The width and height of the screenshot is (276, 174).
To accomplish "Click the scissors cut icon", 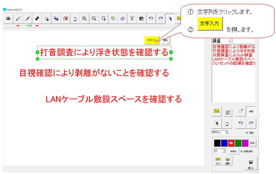I will 132,18.
